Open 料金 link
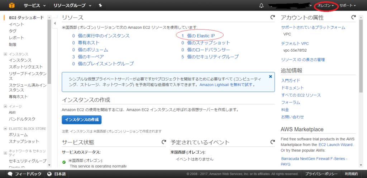367x178 pixels. [x=285, y=109]
